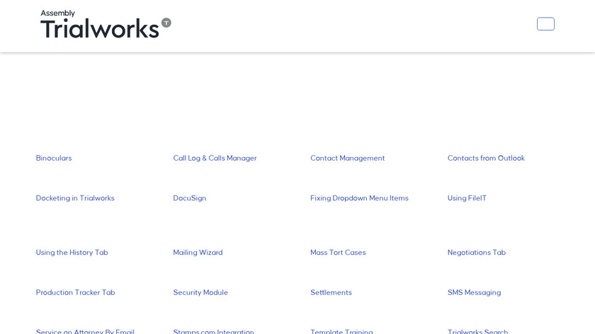Go to Security Module

200,293
